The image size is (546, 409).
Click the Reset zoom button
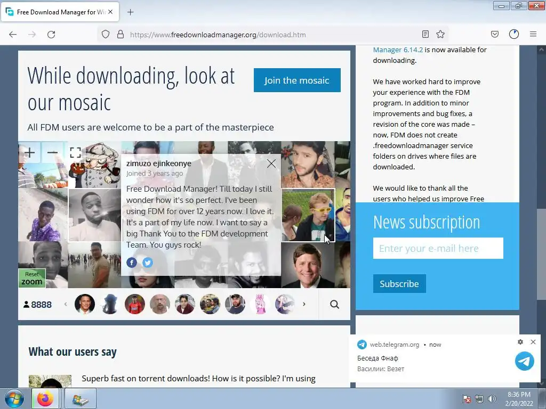click(32, 278)
